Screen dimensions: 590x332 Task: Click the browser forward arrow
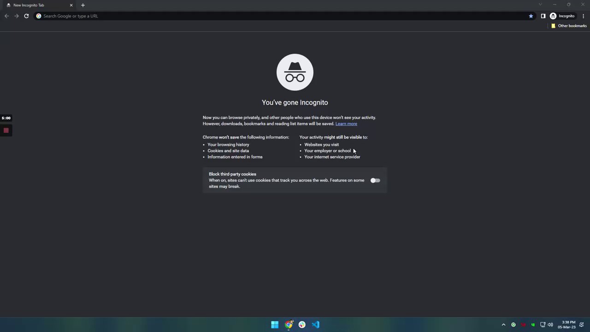click(x=17, y=16)
